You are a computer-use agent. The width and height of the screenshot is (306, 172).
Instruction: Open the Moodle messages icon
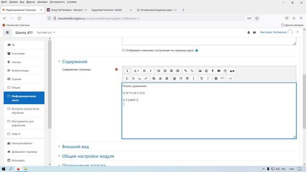pos(254,32)
